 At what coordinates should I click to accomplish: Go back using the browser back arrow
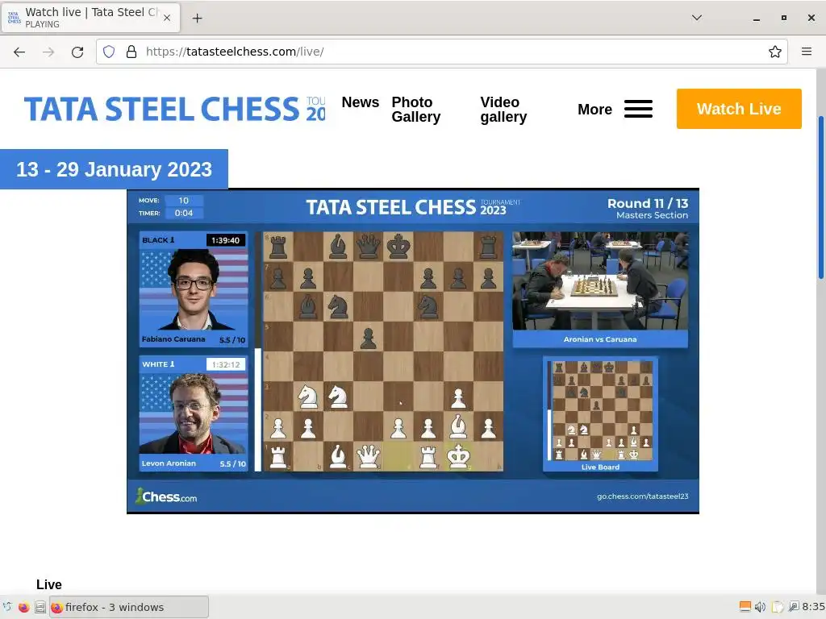19,52
